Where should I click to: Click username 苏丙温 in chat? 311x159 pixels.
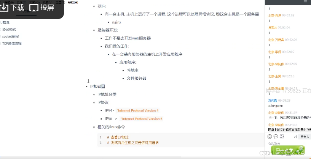(273, 101)
